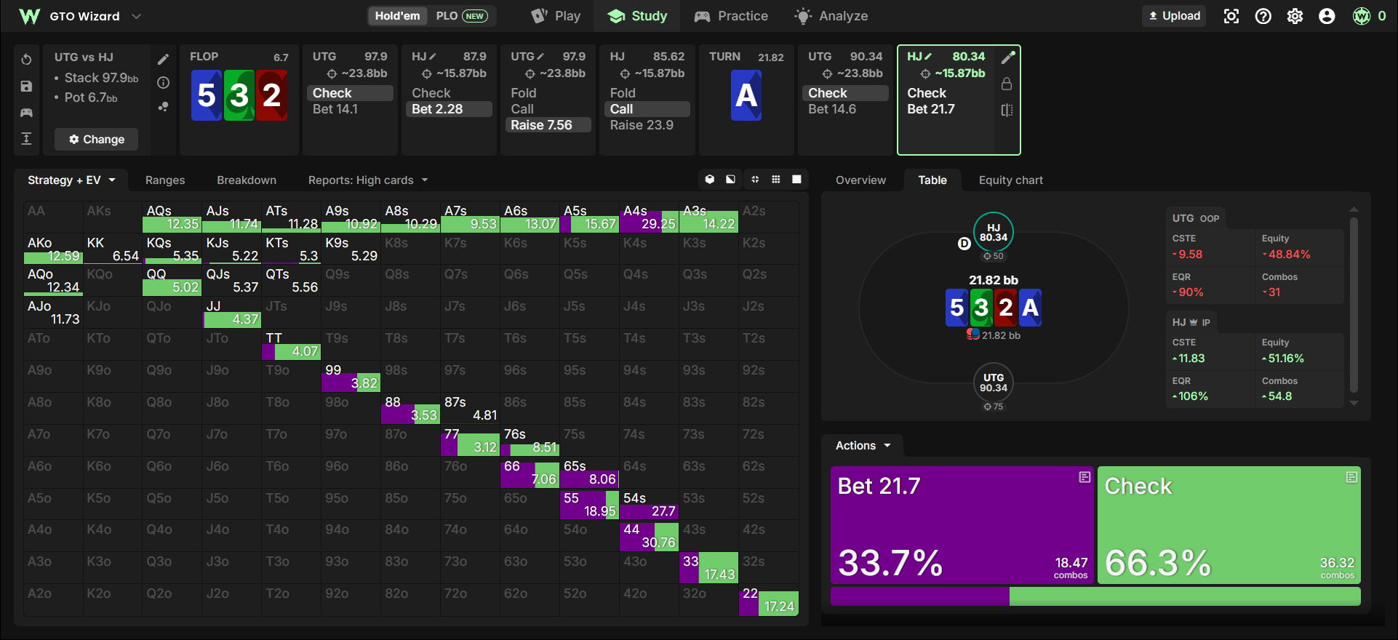The image size is (1398, 640).
Task: Click the green W coin balance icon
Action: coord(1362,16)
